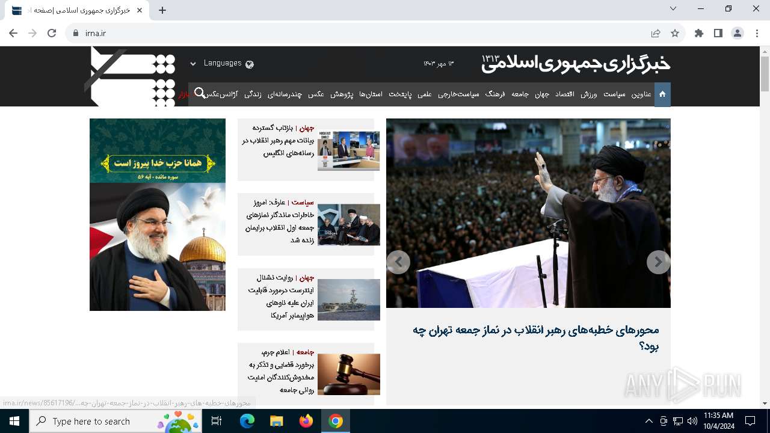770x433 pixels.
Task: Open the notifications action center
Action: 750,421
